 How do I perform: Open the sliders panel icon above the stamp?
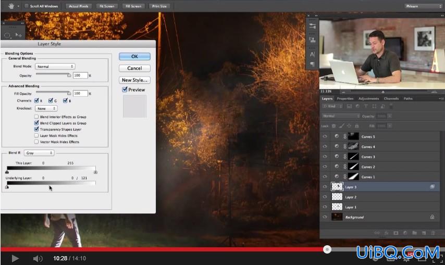[x=312, y=26]
